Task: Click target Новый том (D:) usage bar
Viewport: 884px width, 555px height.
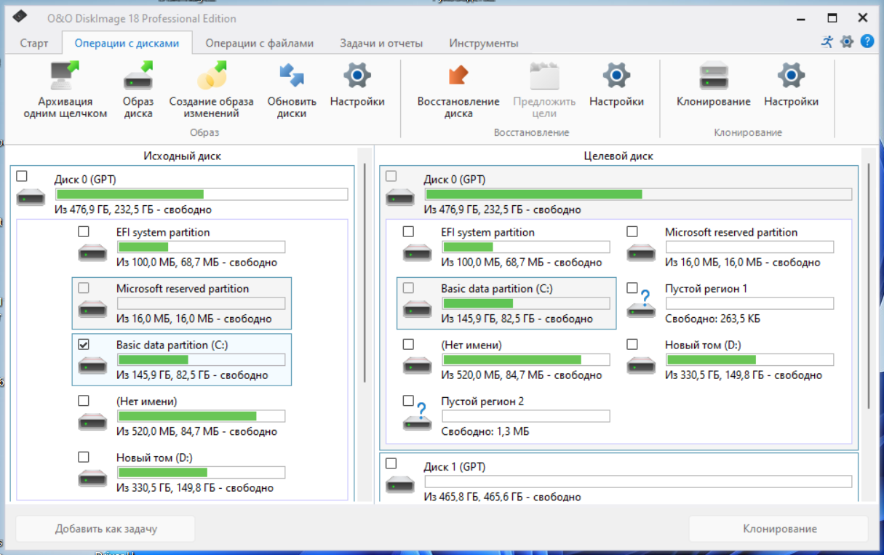Action: [x=749, y=359]
